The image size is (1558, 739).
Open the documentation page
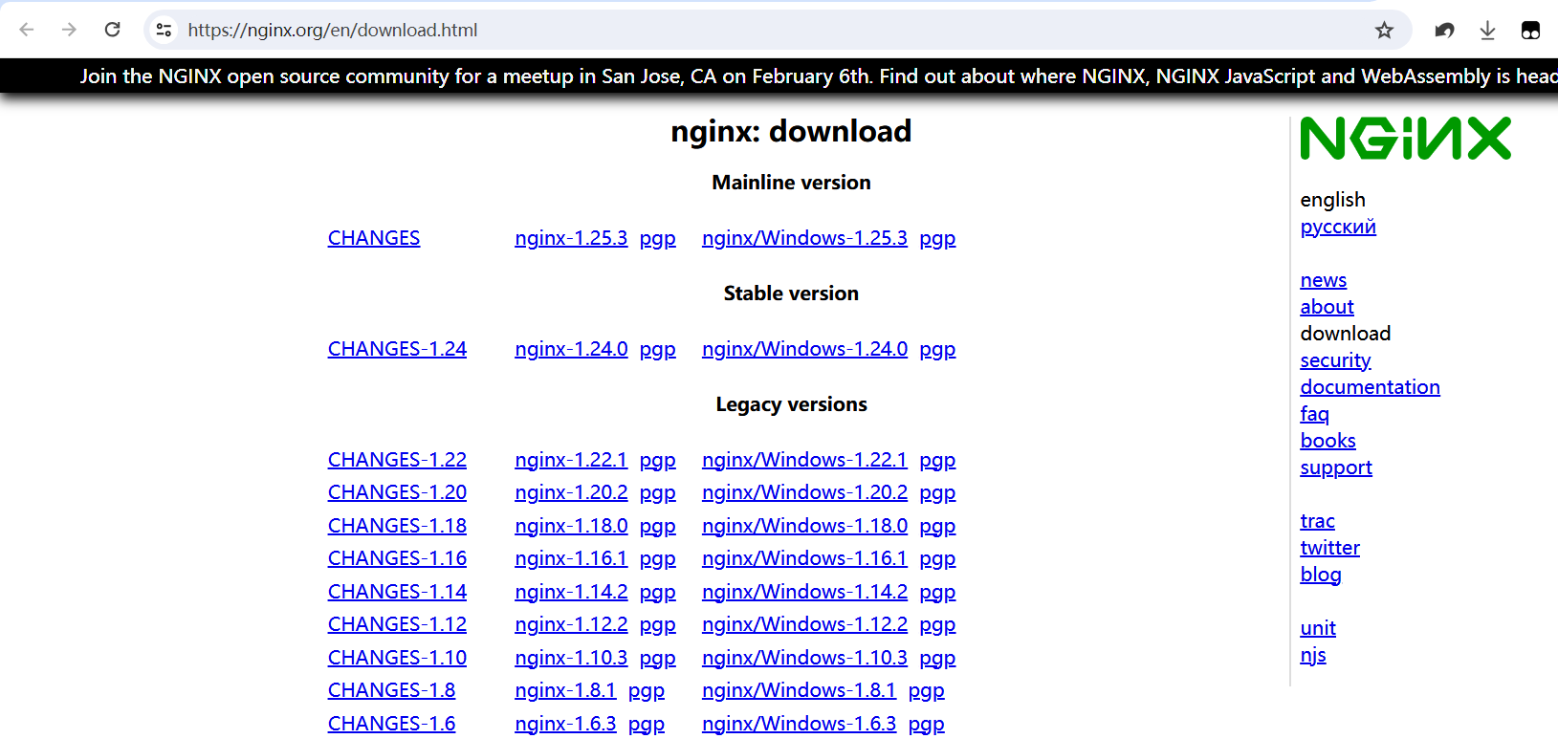pyautogui.click(x=1371, y=387)
